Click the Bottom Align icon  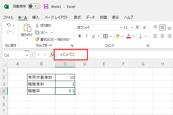click(169, 28)
